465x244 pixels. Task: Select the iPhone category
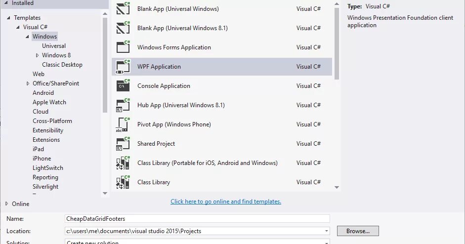pyautogui.click(x=42, y=159)
